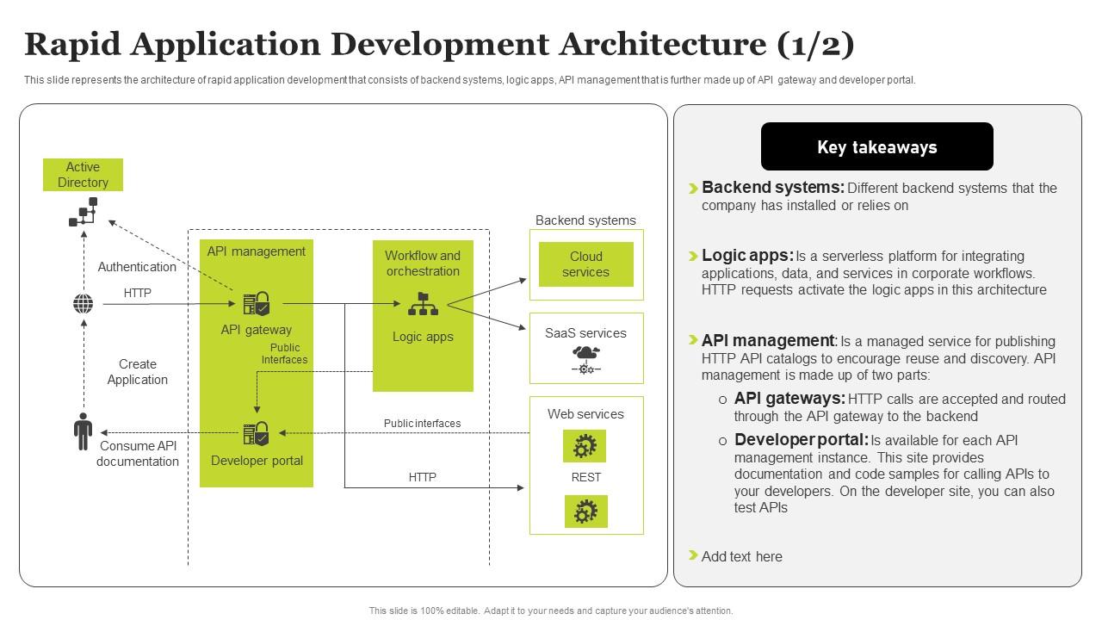Click the Active Directory network nodes icon
This screenshot has width=1102, height=620.
coord(84,213)
